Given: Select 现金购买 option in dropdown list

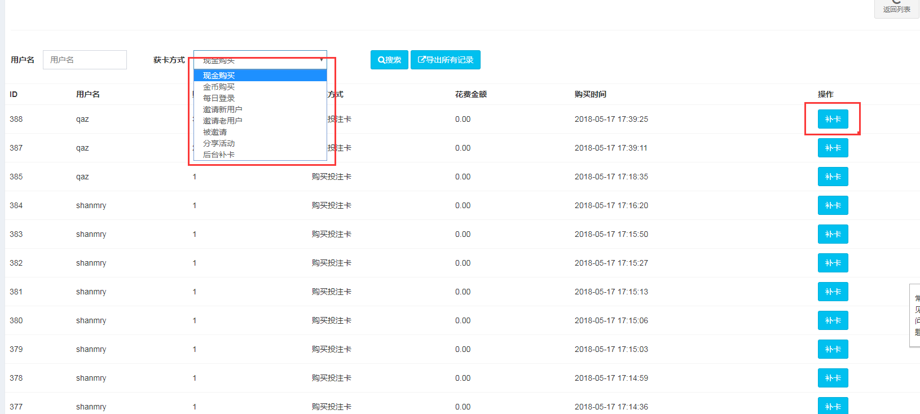Looking at the screenshot, I should click(x=260, y=76).
